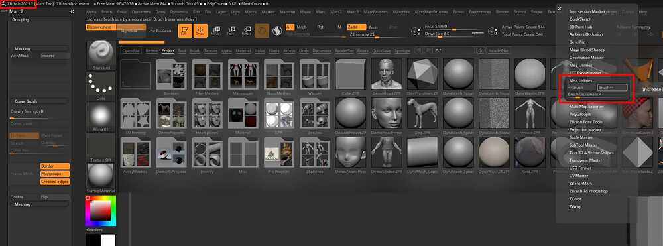Select the Move transform tool
The height and width of the screenshot is (246, 663).
click(215, 31)
